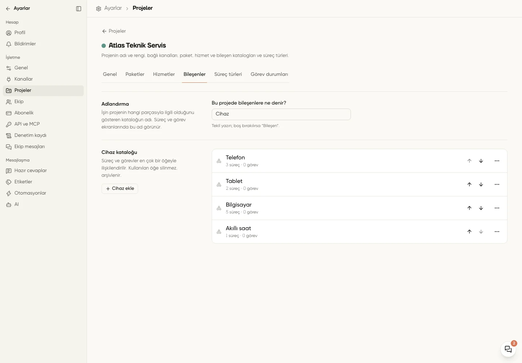Open Profil in the sidebar

pyautogui.click(x=43, y=33)
